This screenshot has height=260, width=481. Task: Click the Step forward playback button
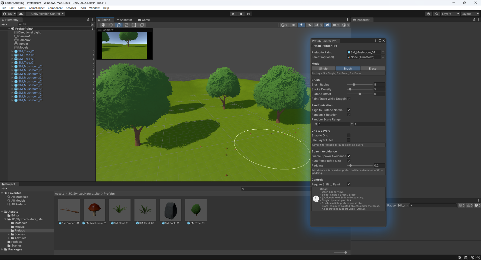[248, 14]
